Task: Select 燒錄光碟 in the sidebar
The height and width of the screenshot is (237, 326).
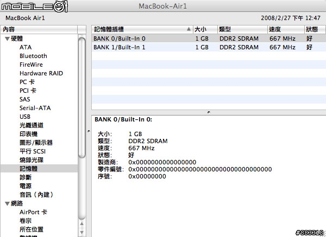Action: point(32,160)
